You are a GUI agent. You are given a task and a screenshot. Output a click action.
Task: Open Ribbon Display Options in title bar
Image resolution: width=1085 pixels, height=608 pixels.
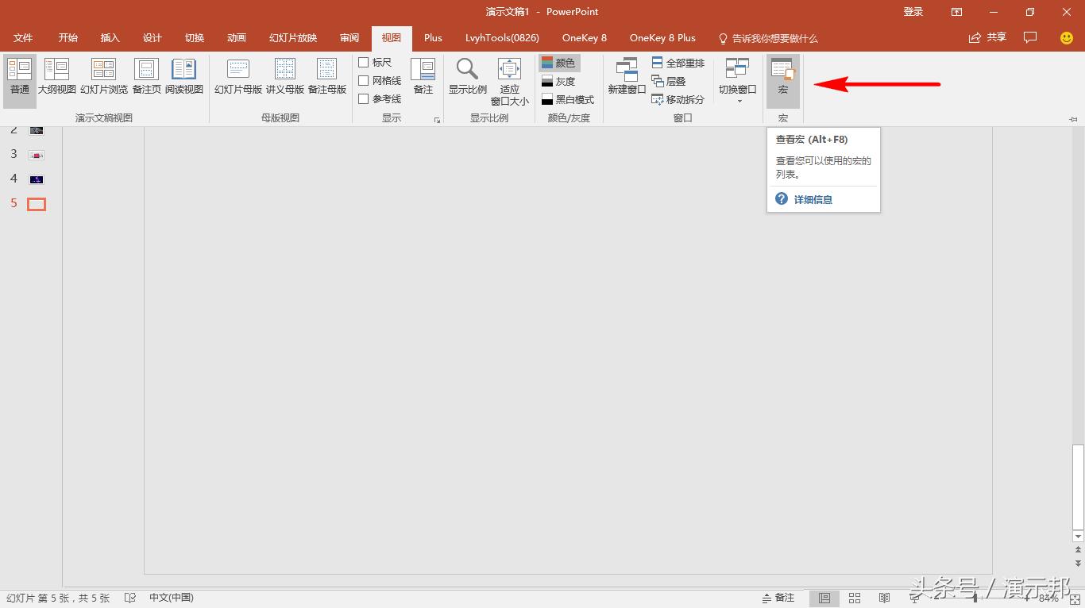[x=956, y=12]
